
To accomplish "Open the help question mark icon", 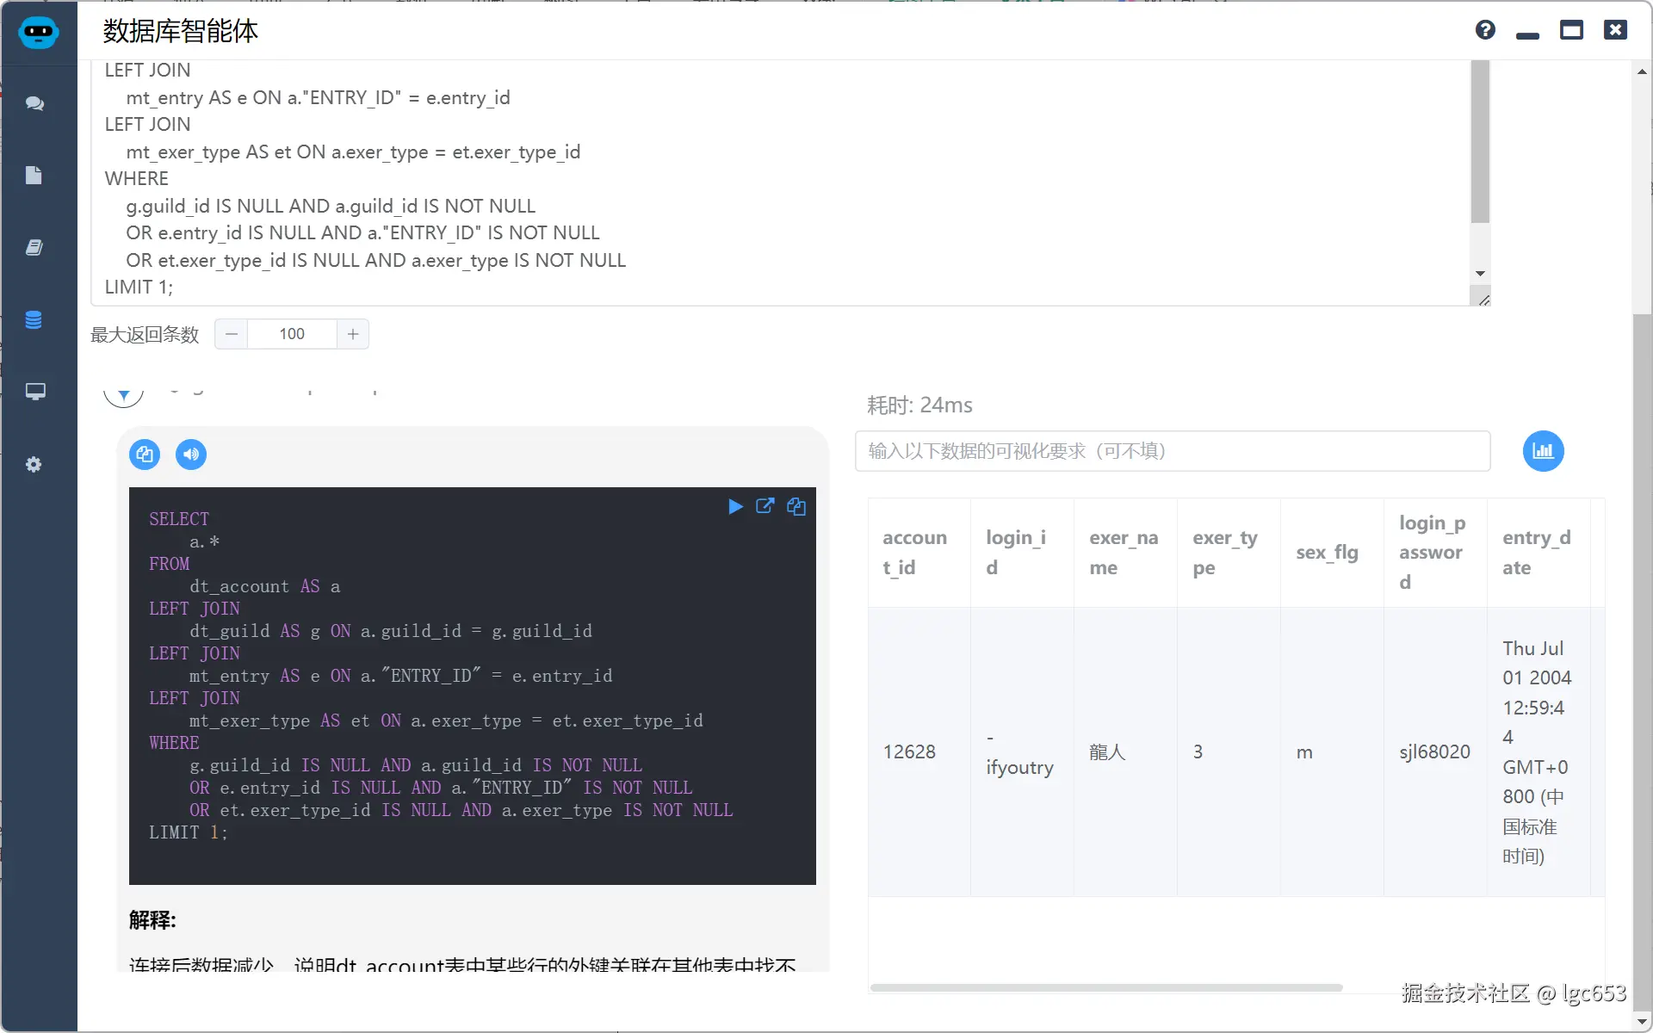I will [1485, 30].
